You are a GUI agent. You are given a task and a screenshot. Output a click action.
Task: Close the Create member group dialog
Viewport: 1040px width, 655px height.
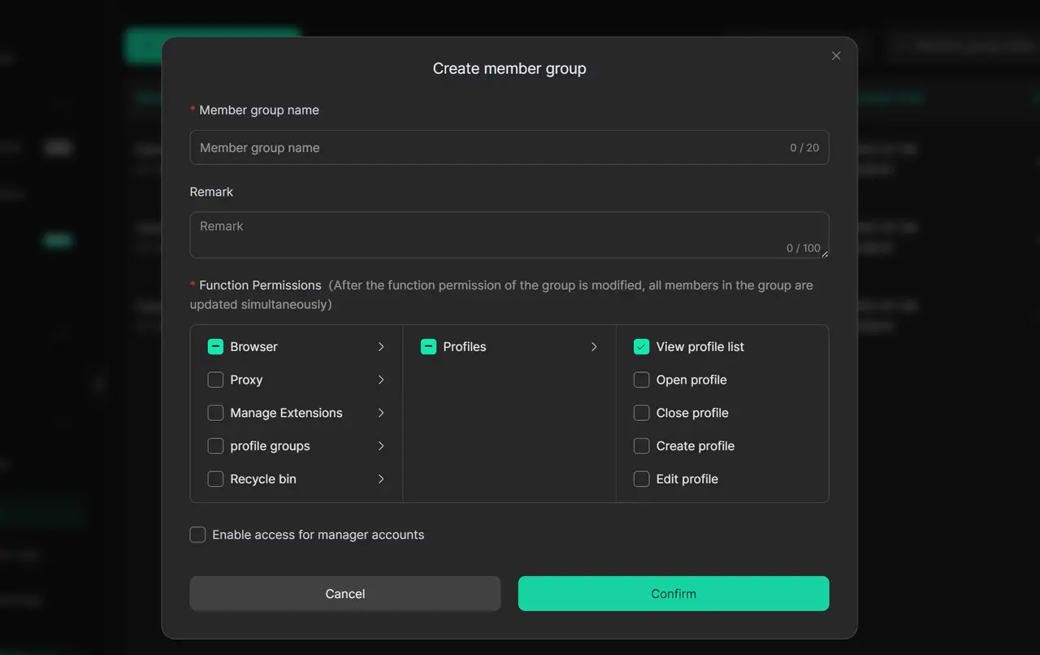pyautogui.click(x=836, y=56)
